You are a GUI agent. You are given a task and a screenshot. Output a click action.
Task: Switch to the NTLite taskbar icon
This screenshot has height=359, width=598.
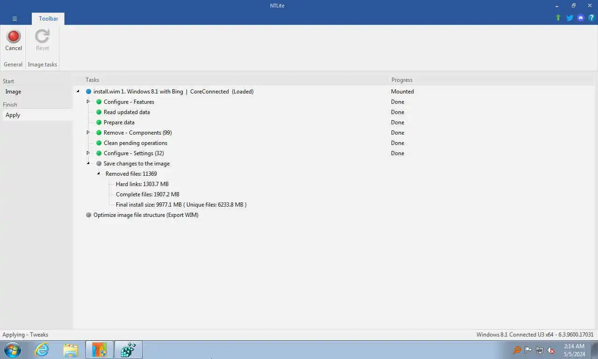click(x=100, y=350)
